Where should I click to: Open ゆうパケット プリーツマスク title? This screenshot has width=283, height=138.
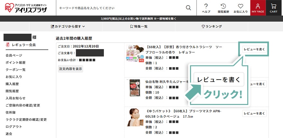(183, 114)
